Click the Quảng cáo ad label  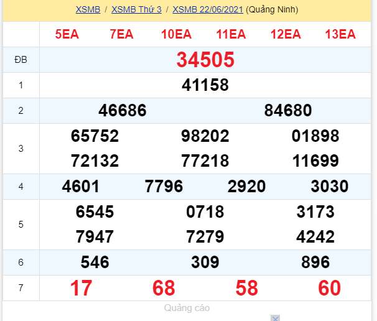tap(187, 308)
